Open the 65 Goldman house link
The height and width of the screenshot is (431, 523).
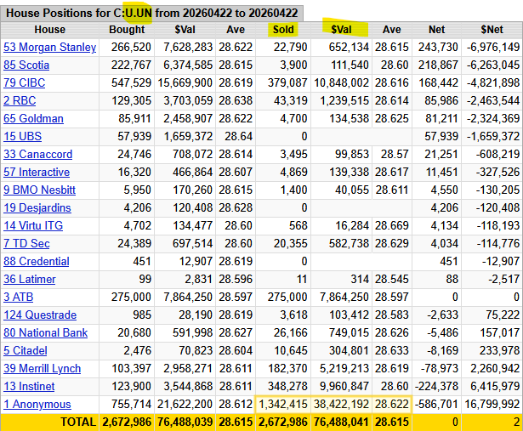click(33, 119)
